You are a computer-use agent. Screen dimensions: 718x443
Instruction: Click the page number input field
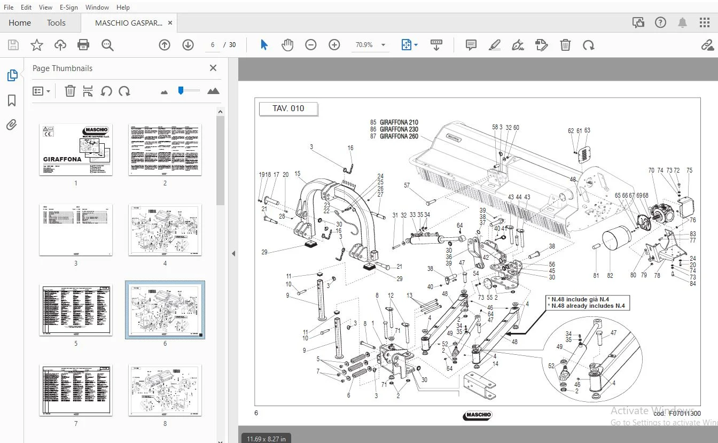click(x=213, y=45)
